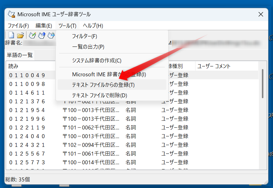Click the edit word blue pencil icon
273x188 pixels.
coord(42,35)
